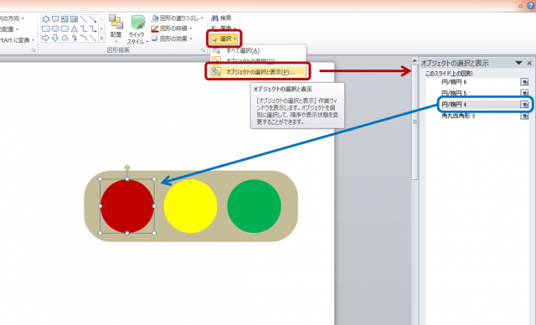
Task: Open the text direction 方向 dropdown
Action: [12, 18]
